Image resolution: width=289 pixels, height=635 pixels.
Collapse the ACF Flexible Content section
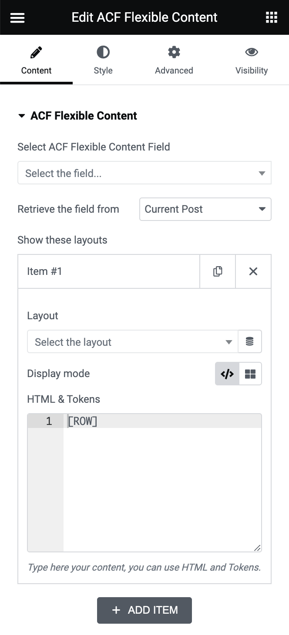pyautogui.click(x=22, y=116)
